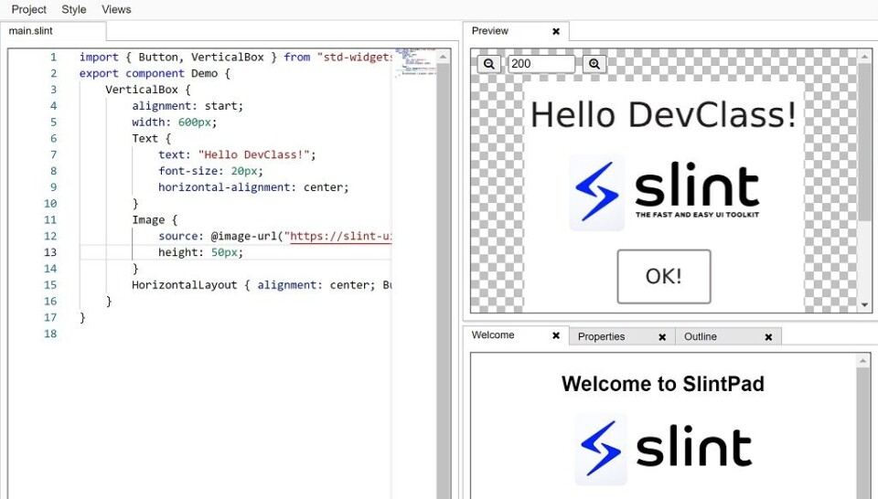Click the "Image {" code line
The height and width of the screenshot is (499, 878).
[155, 220]
